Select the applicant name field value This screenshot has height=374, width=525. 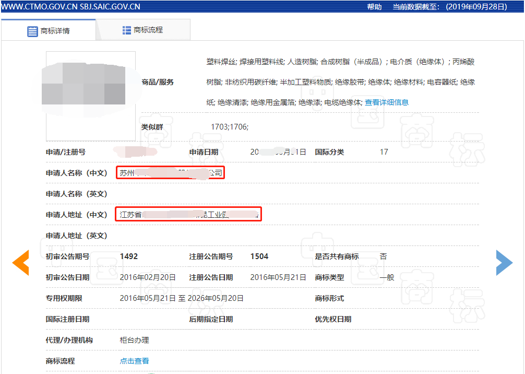(x=171, y=172)
